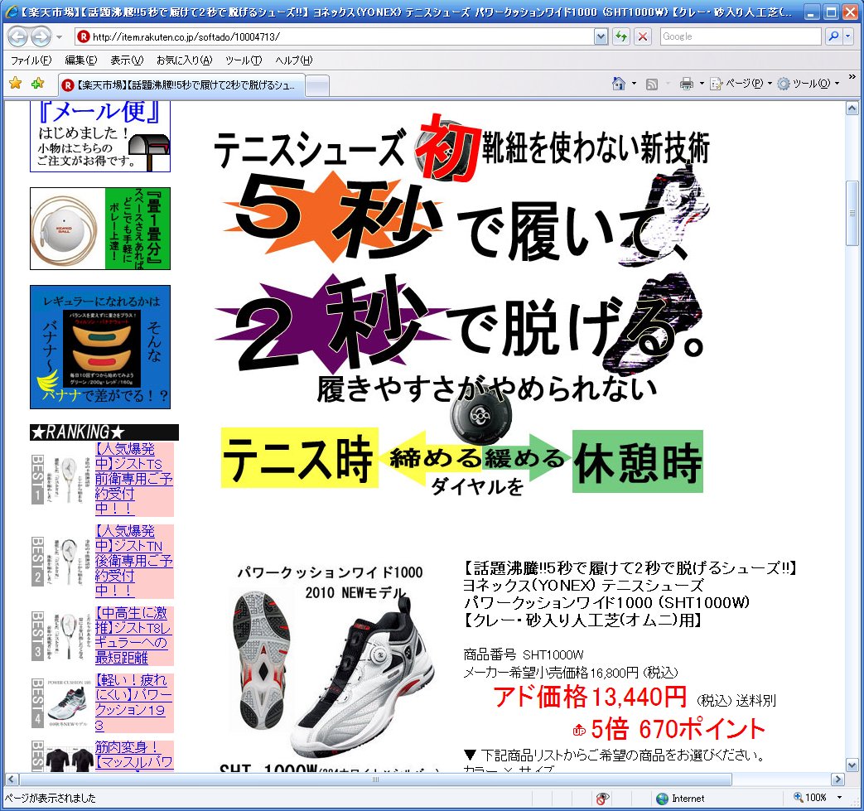Click the empty new tab button
864x811 pixels.
(x=316, y=86)
